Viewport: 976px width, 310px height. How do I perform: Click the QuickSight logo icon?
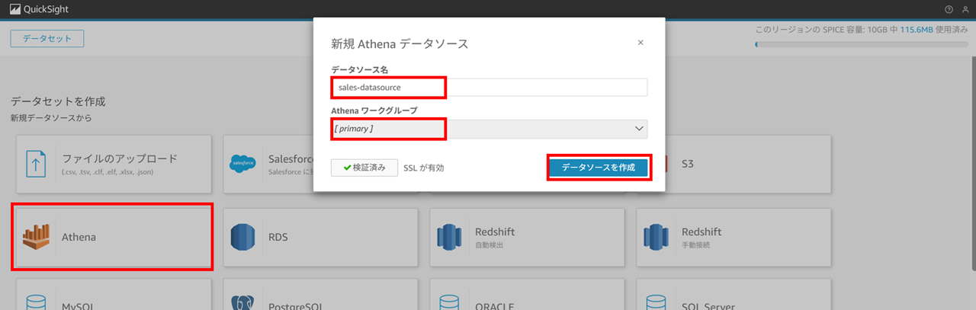click(15, 9)
